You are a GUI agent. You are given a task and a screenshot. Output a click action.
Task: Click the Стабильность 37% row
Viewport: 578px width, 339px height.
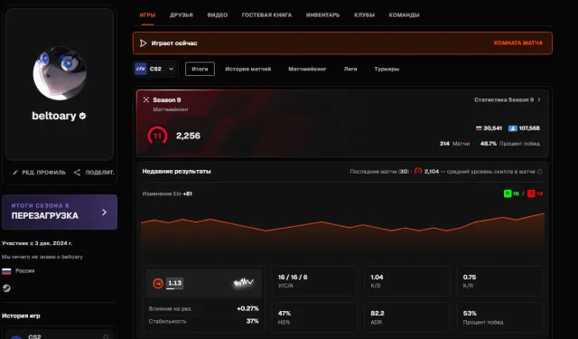coord(203,321)
